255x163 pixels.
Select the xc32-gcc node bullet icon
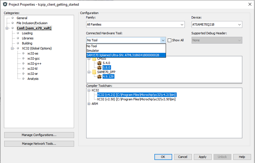point(23,59)
